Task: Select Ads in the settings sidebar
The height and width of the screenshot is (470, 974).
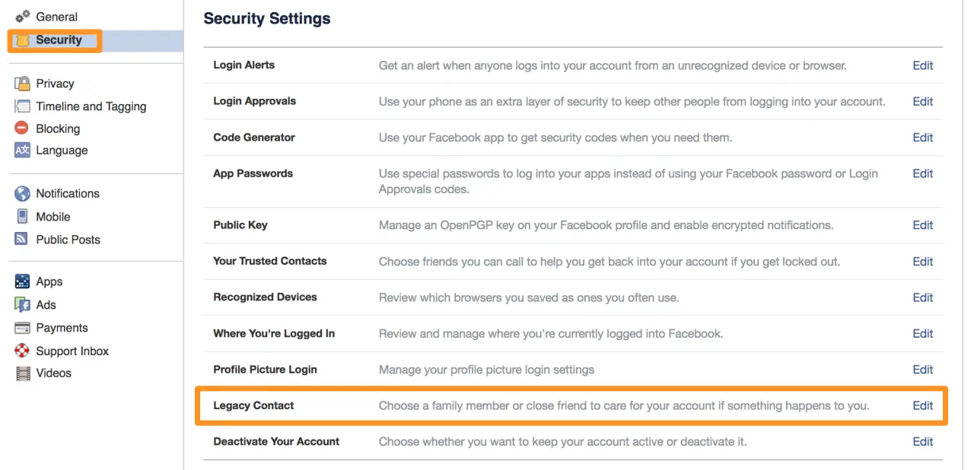Action: coord(46,305)
